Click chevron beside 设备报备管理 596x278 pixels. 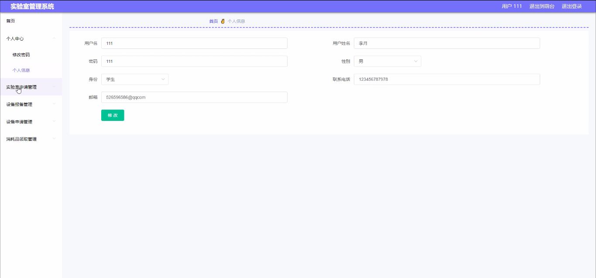pyautogui.click(x=54, y=104)
